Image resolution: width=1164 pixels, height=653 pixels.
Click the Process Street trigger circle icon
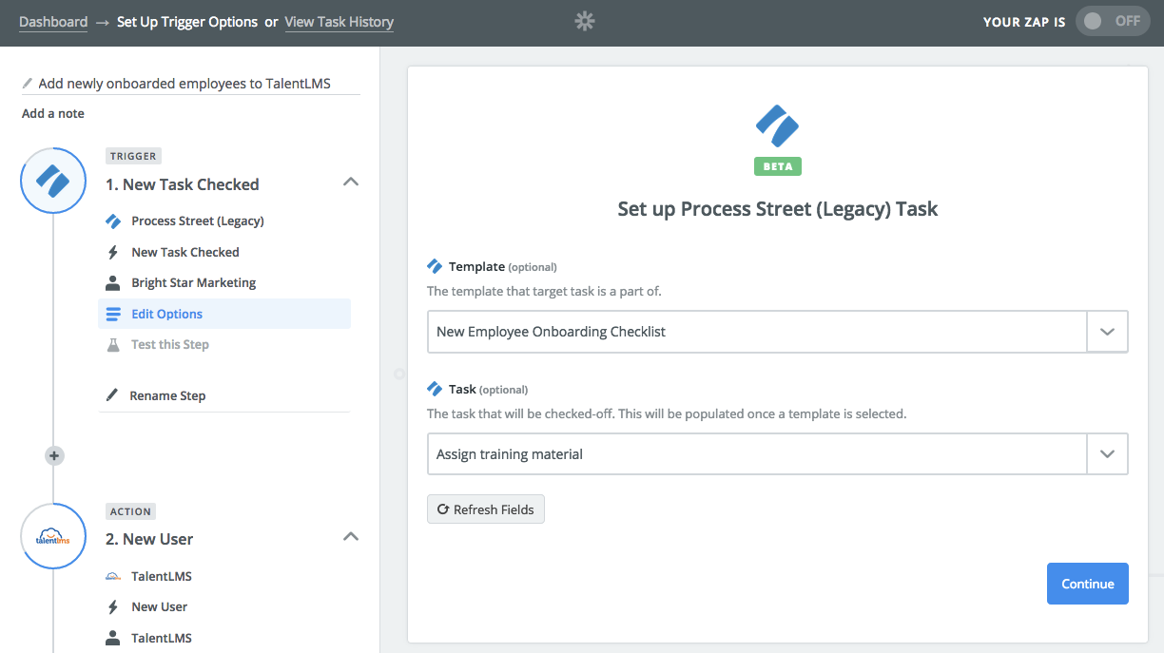click(53, 181)
